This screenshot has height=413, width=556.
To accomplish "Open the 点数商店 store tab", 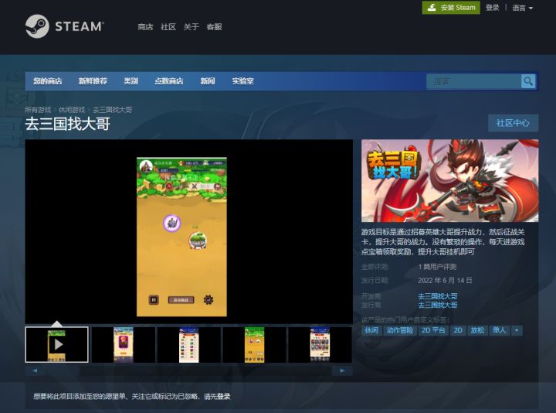I will click(169, 81).
